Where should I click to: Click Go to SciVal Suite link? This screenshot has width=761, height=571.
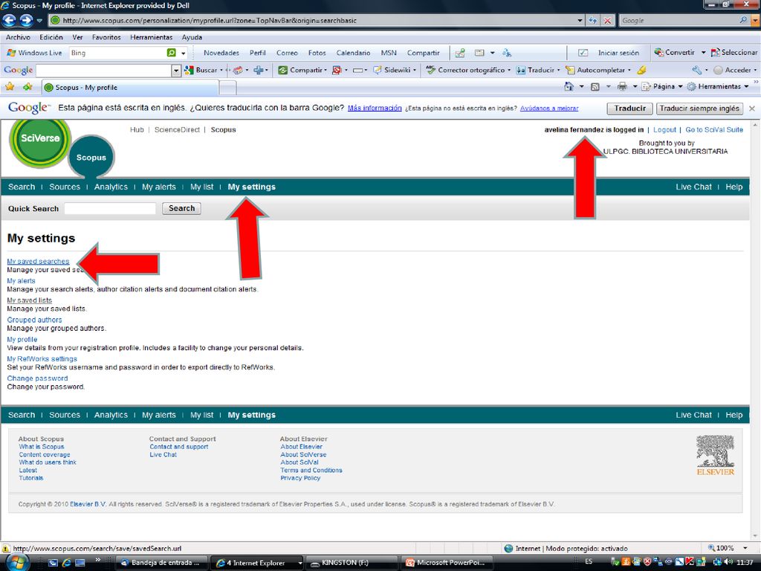click(x=714, y=129)
